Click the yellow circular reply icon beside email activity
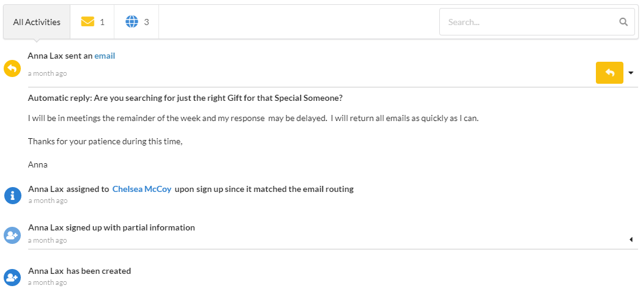This screenshot has width=643, height=291. pyautogui.click(x=12, y=68)
